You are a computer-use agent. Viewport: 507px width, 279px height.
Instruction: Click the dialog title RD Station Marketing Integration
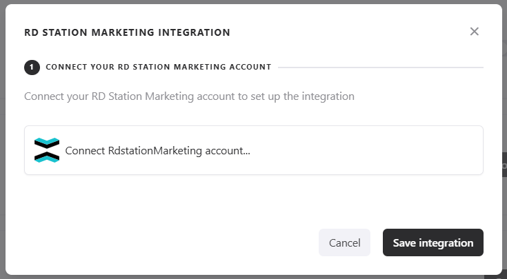pyautogui.click(x=127, y=32)
